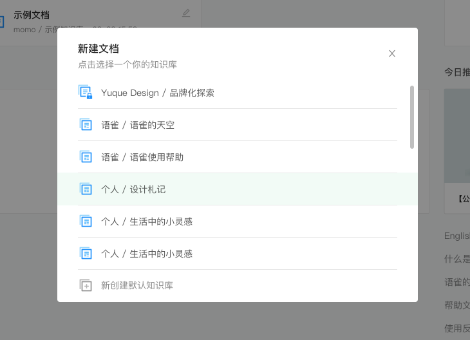Image resolution: width=470 pixels, height=340 pixels.
Task: Choose 语雀 / 语雀的天空 from list
Action: coord(238,125)
